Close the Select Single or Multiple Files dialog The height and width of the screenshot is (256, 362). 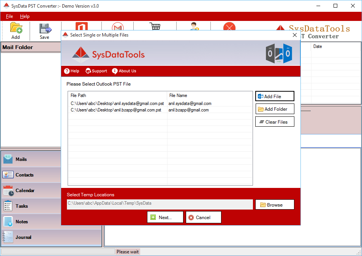[295, 35]
